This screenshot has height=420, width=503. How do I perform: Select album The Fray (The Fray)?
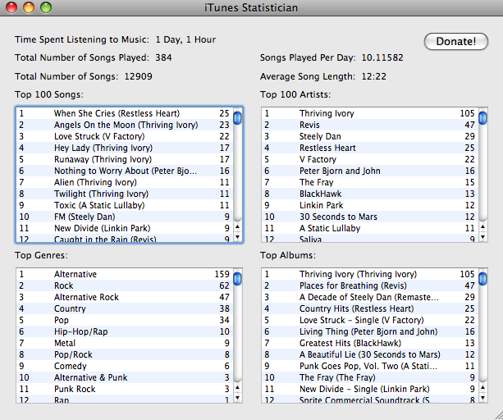pos(370,377)
